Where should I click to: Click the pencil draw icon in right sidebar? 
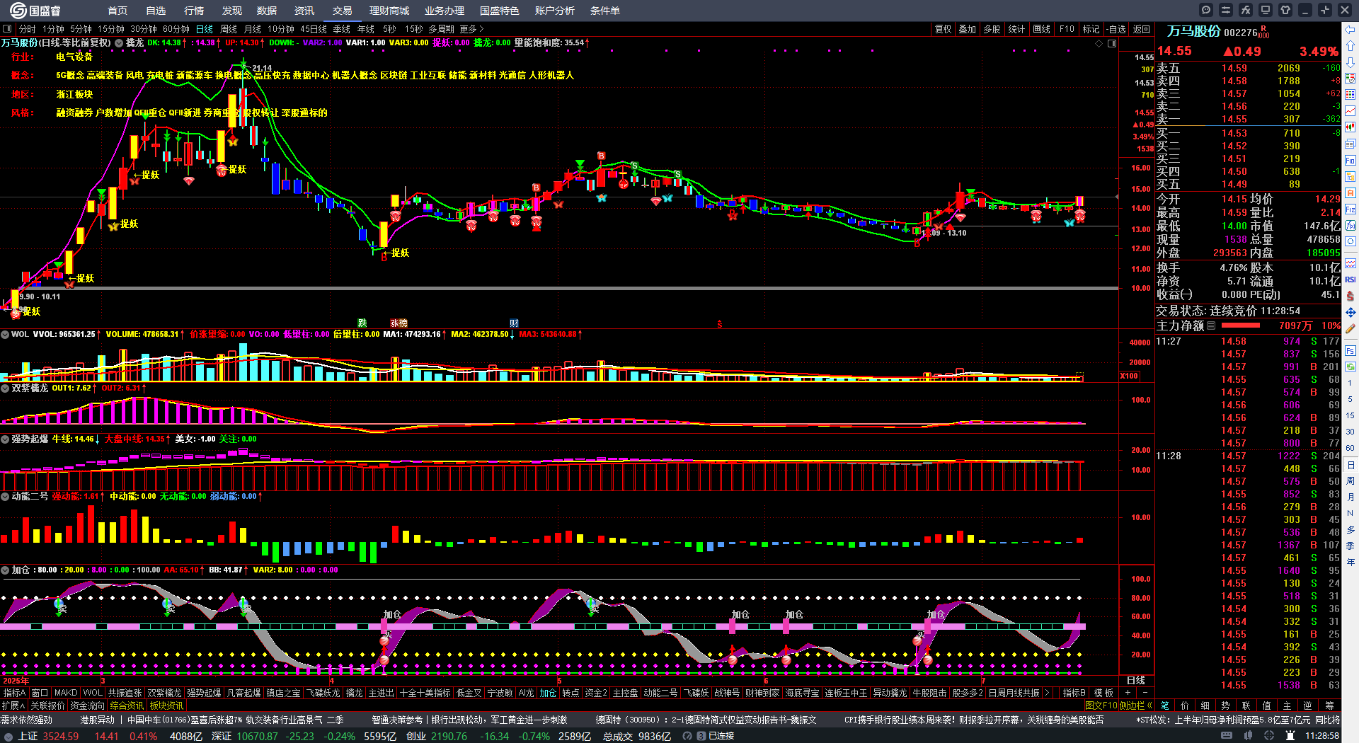[1351, 328]
